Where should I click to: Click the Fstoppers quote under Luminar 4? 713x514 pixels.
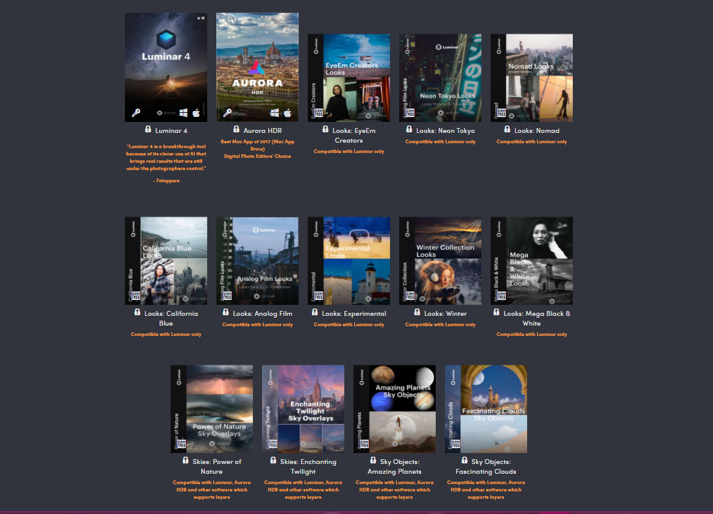pyautogui.click(x=166, y=157)
